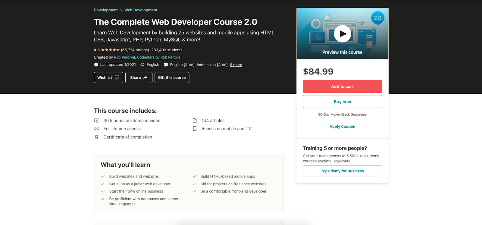The width and height of the screenshot is (482, 225).
Task: Click the on-demand video icon
Action: click(x=97, y=120)
